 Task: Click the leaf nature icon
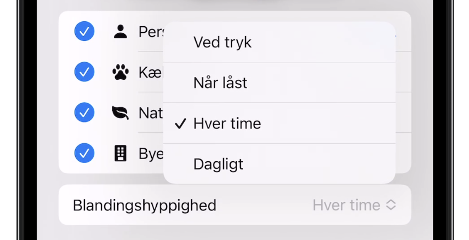tap(120, 113)
